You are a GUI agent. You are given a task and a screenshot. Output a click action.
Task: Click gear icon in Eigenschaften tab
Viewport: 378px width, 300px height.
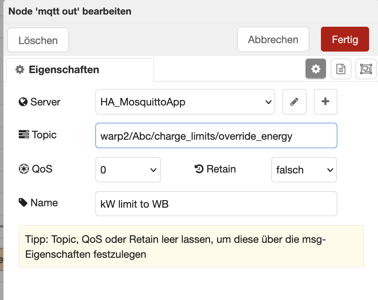click(x=20, y=69)
